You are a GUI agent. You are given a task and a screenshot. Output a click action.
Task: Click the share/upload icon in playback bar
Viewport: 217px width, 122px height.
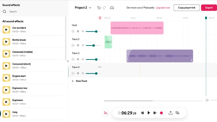(171, 113)
